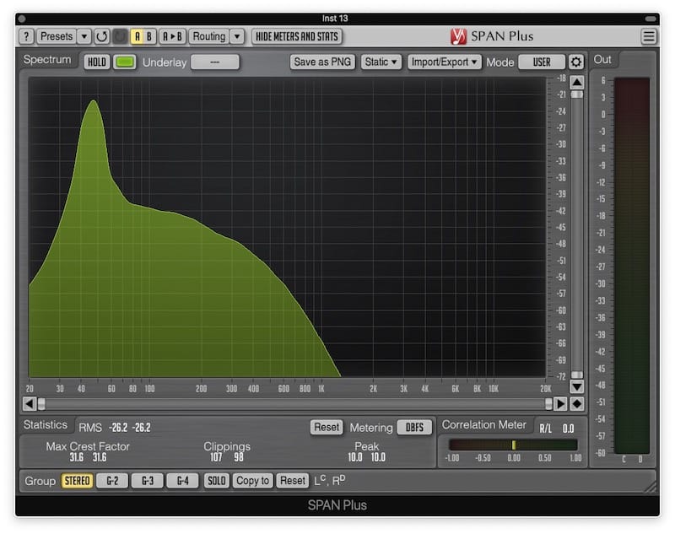
Task: Click HIDE METERS AND STATS button
Action: tap(297, 36)
